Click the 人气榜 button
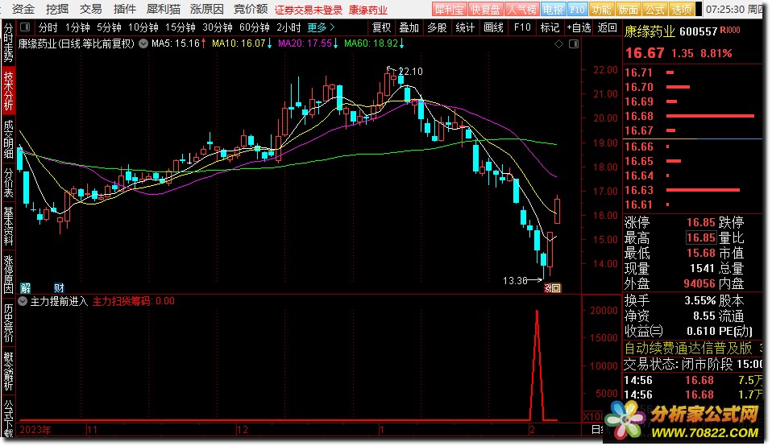Viewport: 772px width, 446px height. pos(522,10)
